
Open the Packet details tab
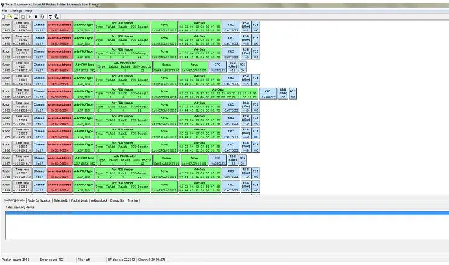pyautogui.click(x=80, y=200)
